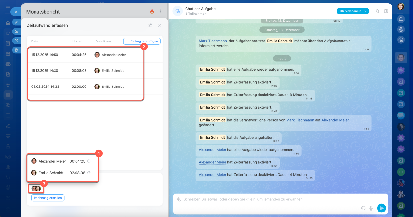The image size is (413, 217).
Task: Click Alexander Meier in 'Zeiterfassung deaktiviert. Dauer: 4 Minuten' message
Action: tap(212, 175)
